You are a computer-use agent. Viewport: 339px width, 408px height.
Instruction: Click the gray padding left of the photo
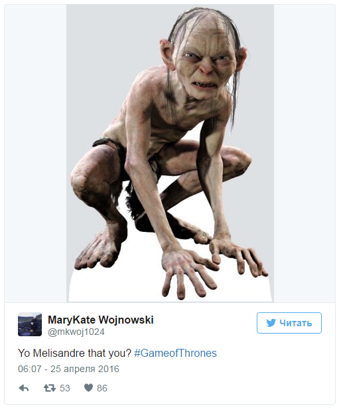point(35,153)
